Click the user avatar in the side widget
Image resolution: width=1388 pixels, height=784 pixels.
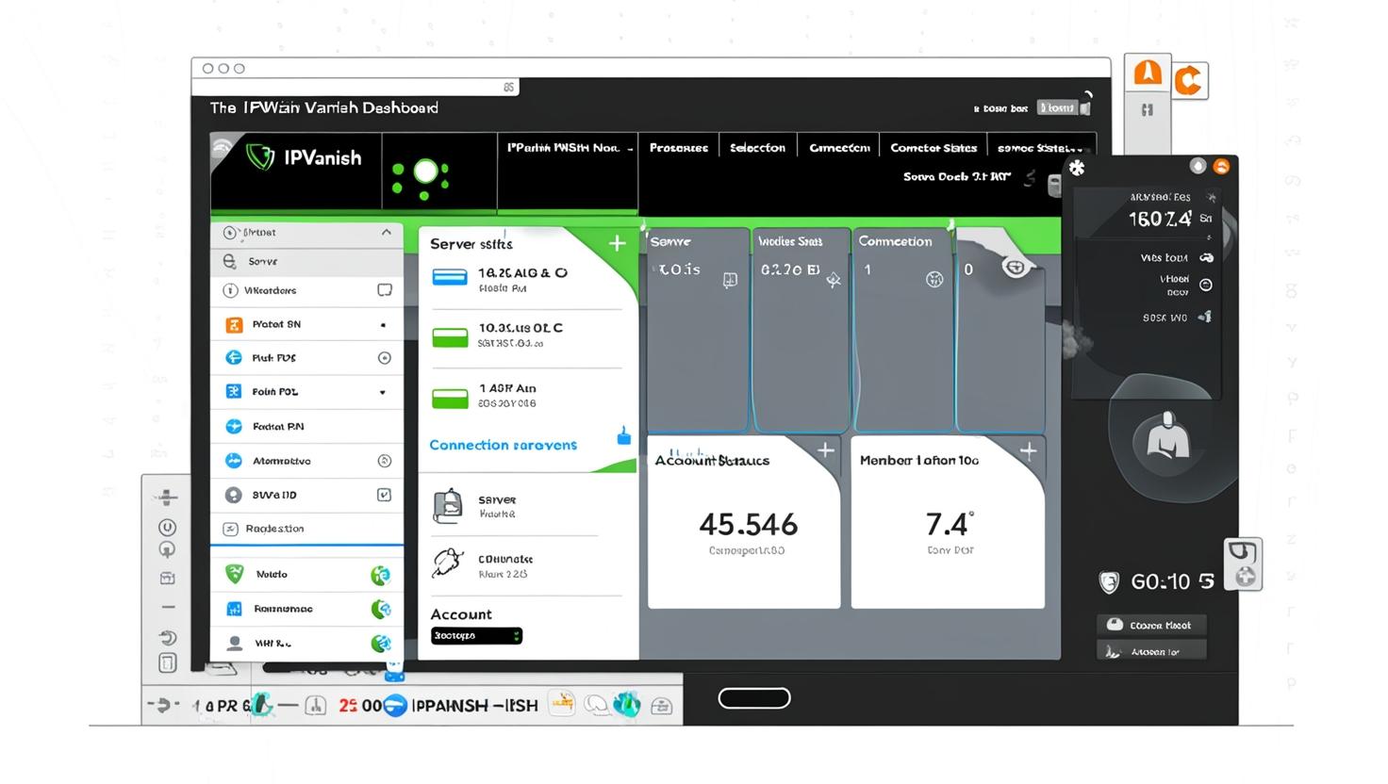[x=1167, y=438]
